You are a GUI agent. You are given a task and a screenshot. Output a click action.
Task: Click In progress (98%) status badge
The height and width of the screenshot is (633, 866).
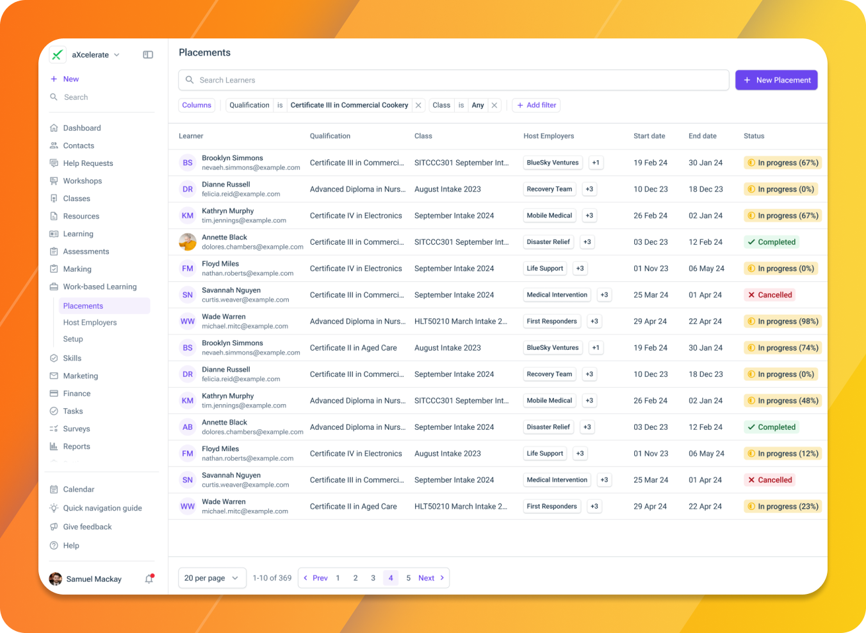[783, 321]
